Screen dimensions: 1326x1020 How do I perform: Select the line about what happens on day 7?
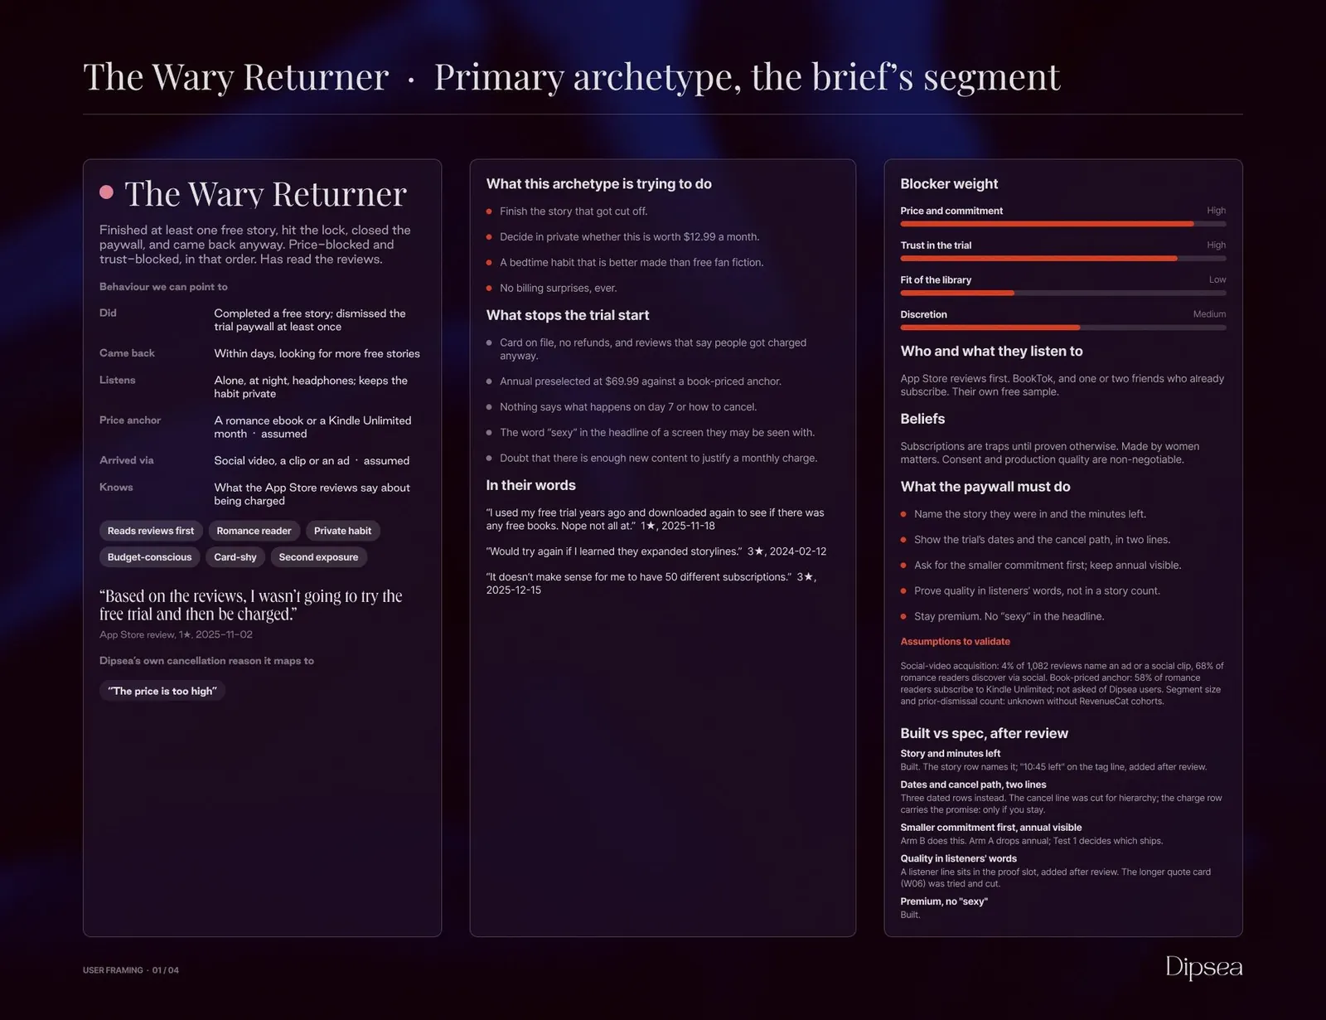coord(628,407)
